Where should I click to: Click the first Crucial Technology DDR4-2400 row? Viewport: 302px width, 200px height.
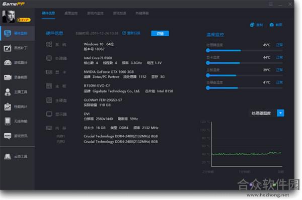[x=121, y=136]
